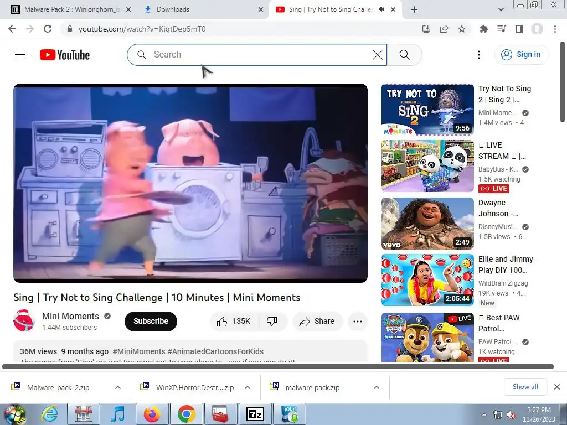Image resolution: width=567 pixels, height=425 pixels.
Task: Clear the search box with the X
Action: pyautogui.click(x=378, y=55)
